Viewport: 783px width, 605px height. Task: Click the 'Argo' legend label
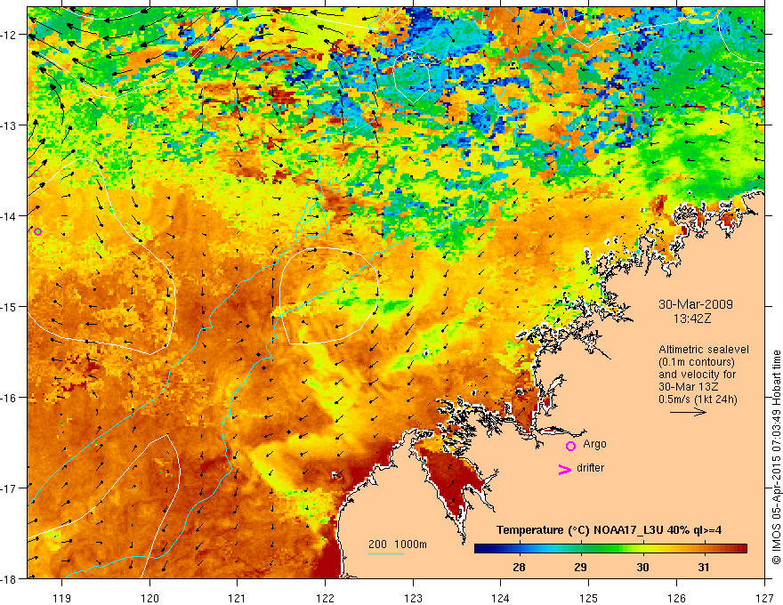(594, 444)
